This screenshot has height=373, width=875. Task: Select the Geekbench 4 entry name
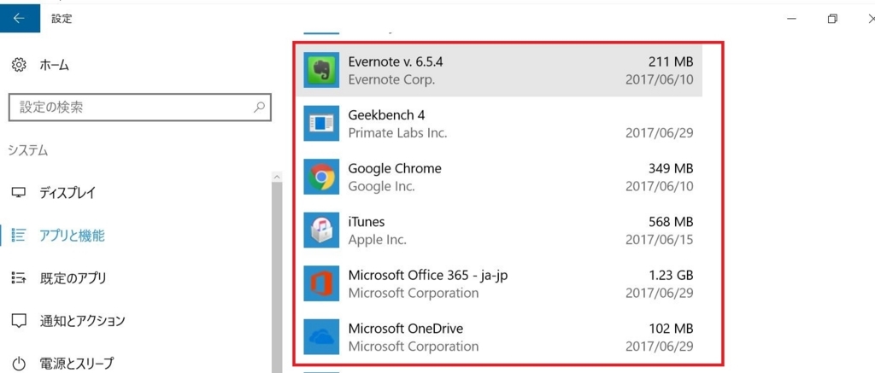(386, 115)
